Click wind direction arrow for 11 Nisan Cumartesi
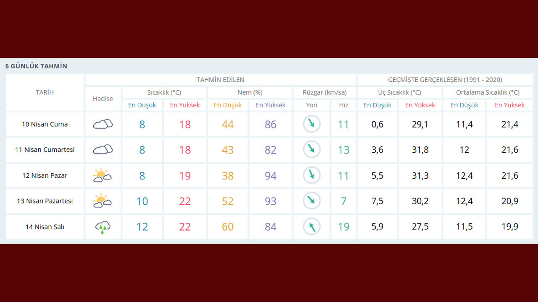This screenshot has width=538, height=302. [311, 150]
